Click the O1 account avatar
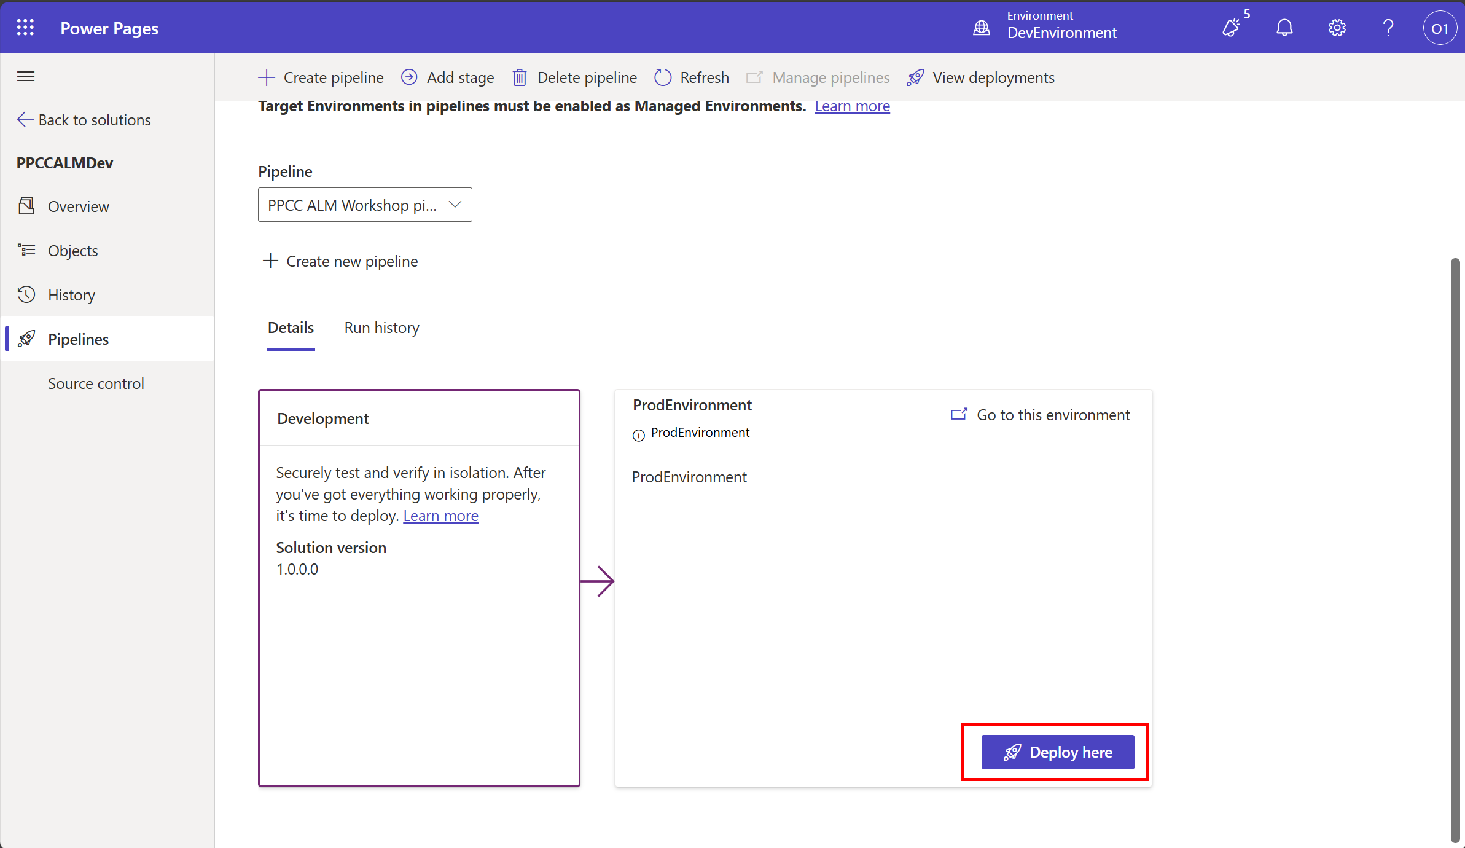The image size is (1465, 848). (1440, 28)
